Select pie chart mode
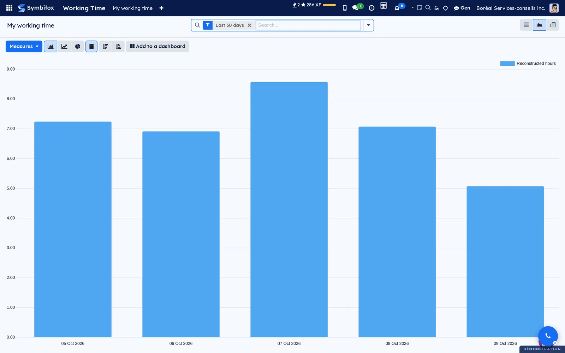Viewport: 565px width, 353px height. pyautogui.click(x=78, y=46)
